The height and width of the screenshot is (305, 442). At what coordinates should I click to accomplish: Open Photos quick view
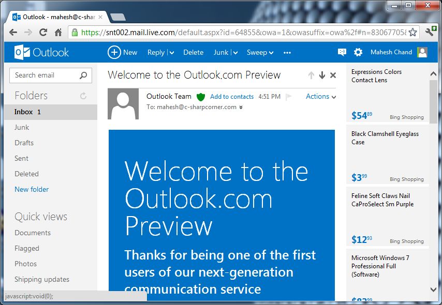point(26,264)
